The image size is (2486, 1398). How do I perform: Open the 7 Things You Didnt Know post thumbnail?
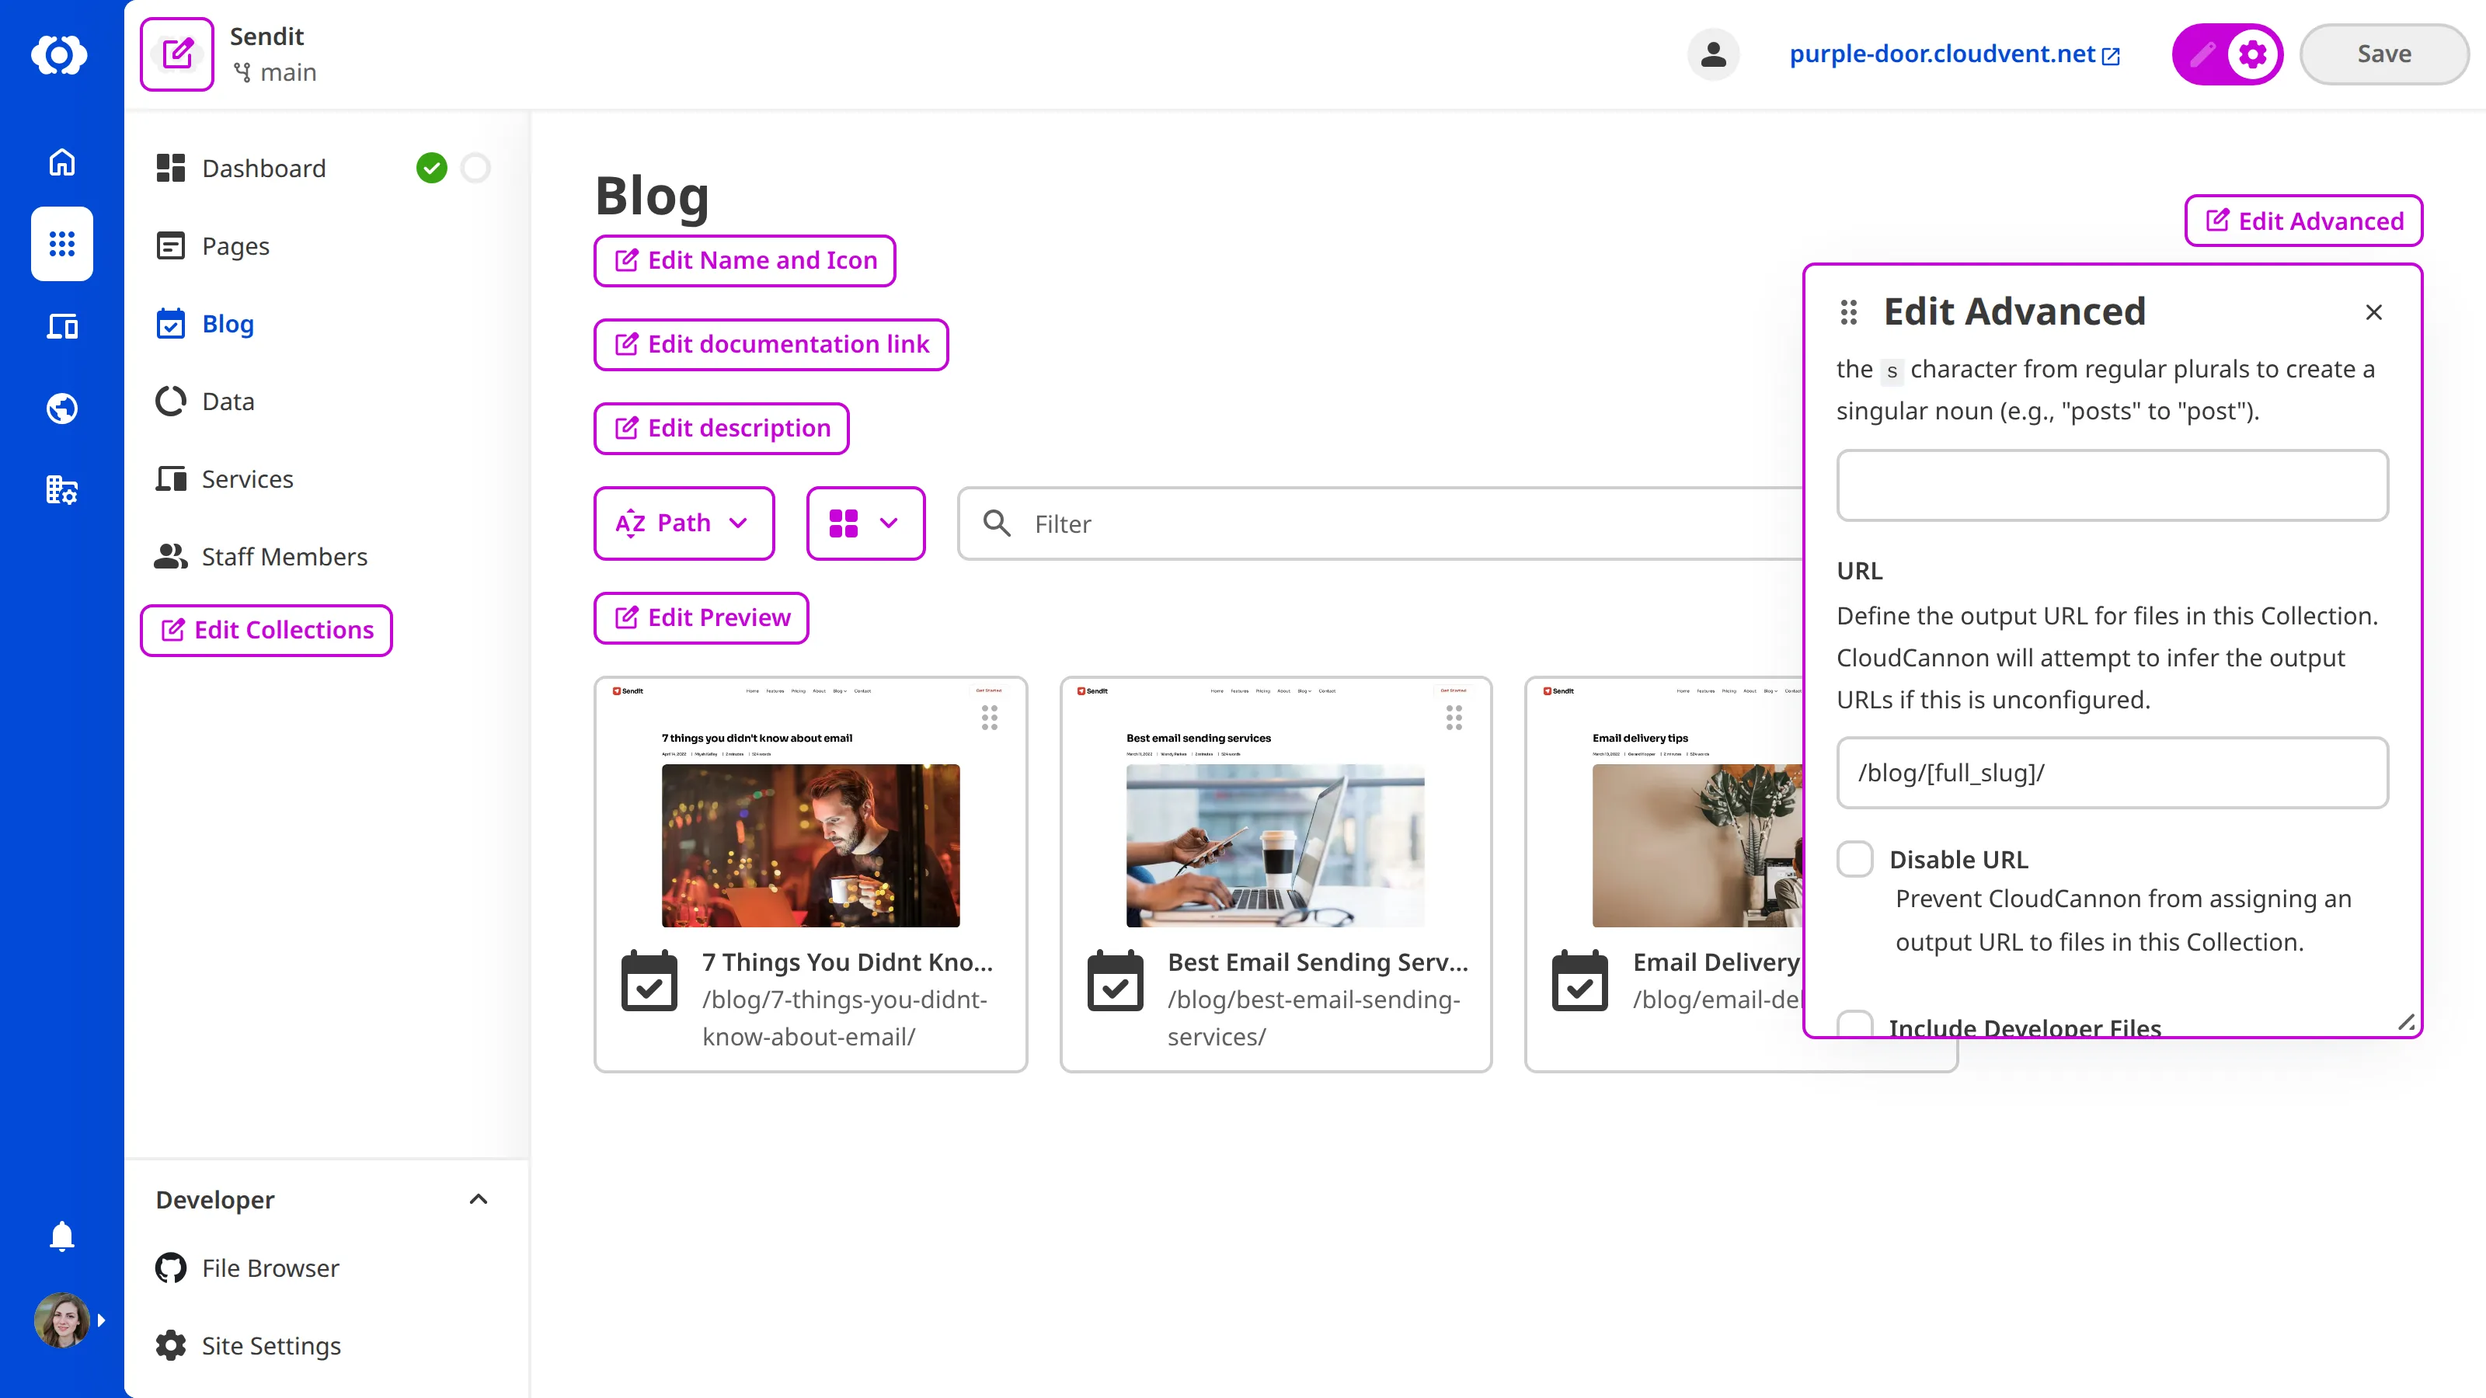(810, 845)
